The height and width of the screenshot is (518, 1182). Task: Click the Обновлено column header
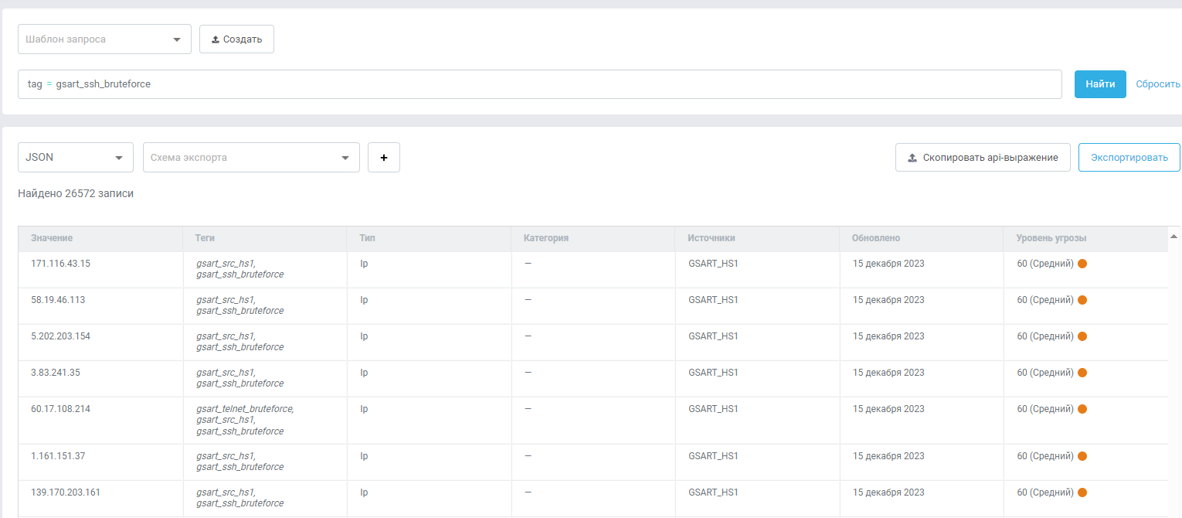876,238
